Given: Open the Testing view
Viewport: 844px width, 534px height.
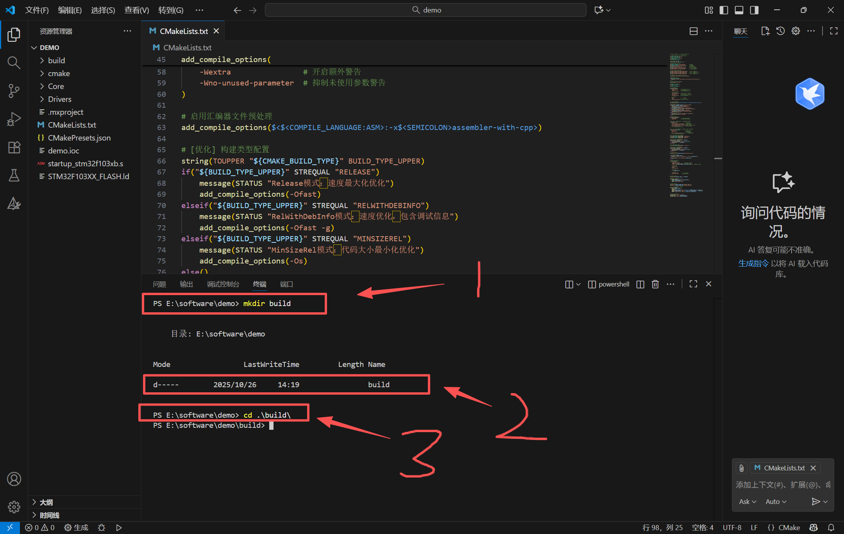Looking at the screenshot, I should click(14, 175).
